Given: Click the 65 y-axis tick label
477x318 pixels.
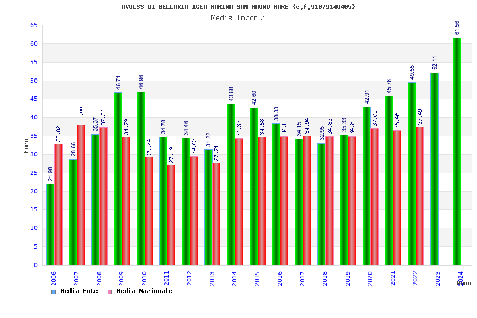Looking at the screenshot, I should coord(34,25).
